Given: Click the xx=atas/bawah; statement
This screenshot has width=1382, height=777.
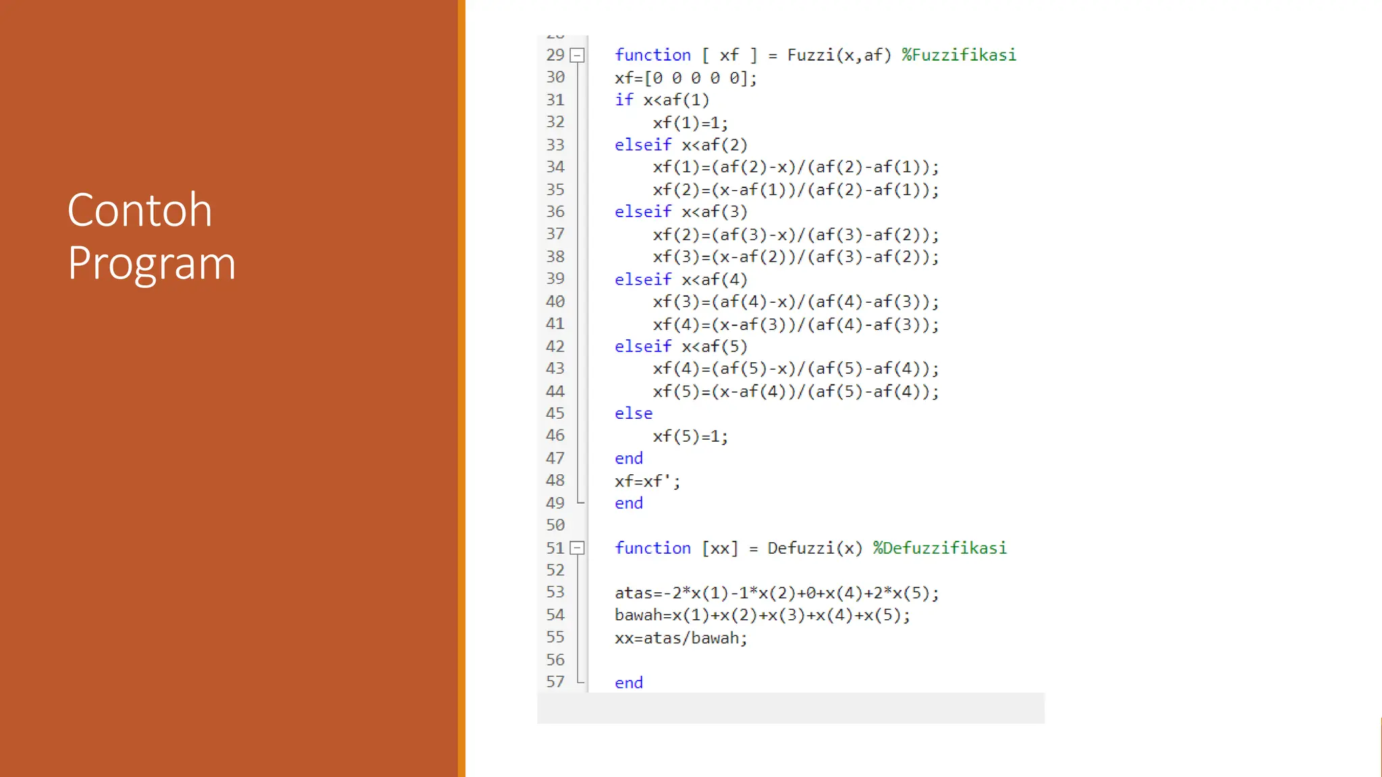Looking at the screenshot, I should pos(680,637).
